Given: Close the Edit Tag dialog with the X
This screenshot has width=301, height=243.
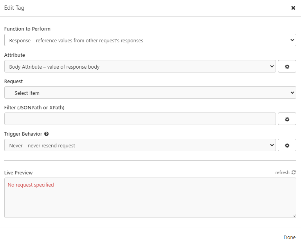Looking at the screenshot, I should coord(293,8).
